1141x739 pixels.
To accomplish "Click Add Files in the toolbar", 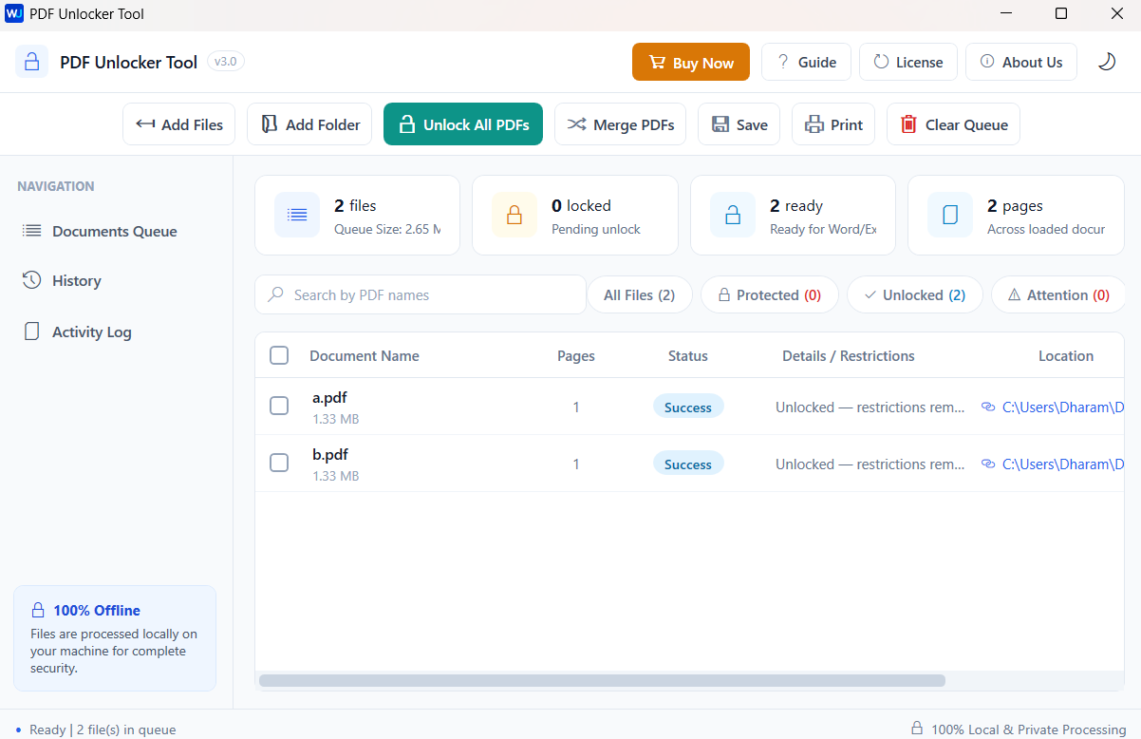I will (178, 124).
